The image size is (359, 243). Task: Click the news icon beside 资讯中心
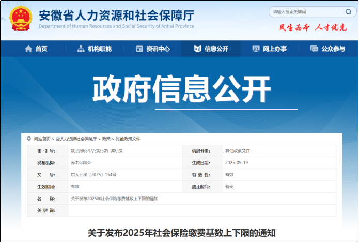139,49
